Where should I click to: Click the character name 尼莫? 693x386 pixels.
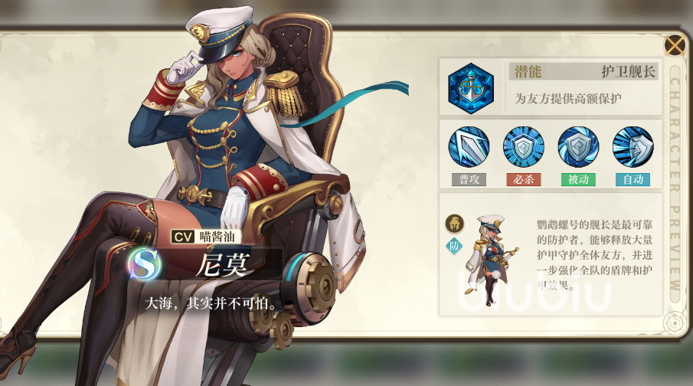point(223,265)
